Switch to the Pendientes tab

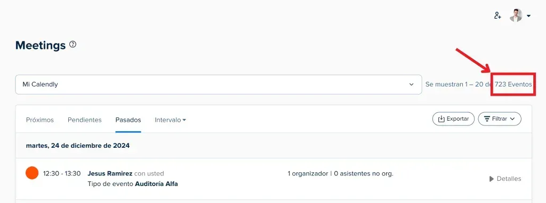(85, 120)
